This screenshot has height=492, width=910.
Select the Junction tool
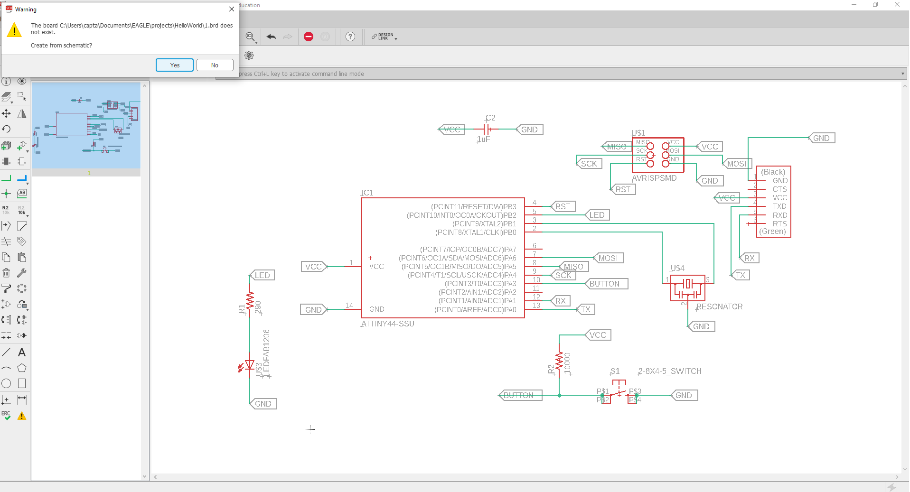6,194
